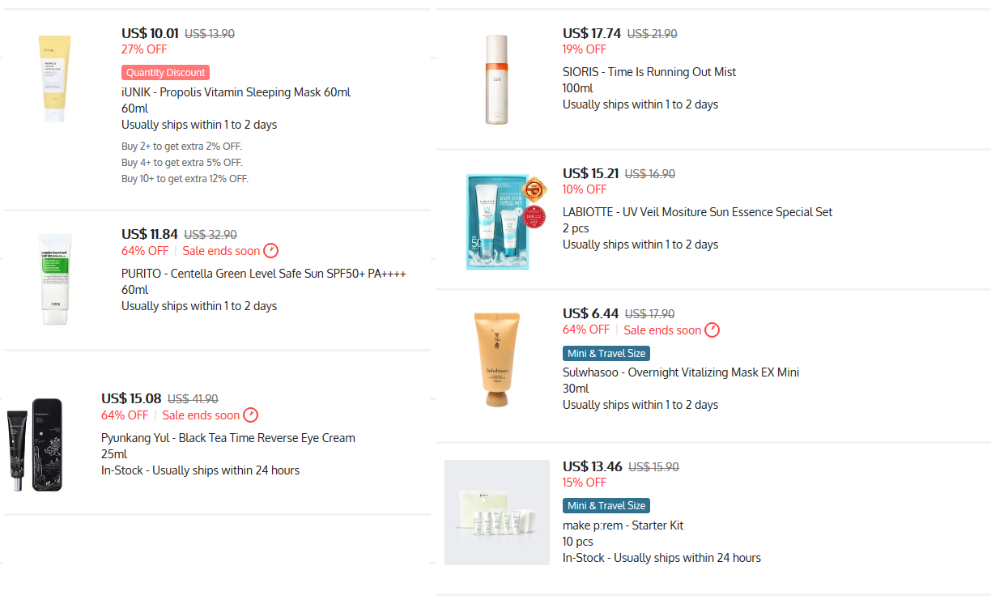991x604 pixels.
Task: Open iUNIK Propolis Vitamin Sleeping Mask link
Action: (236, 92)
